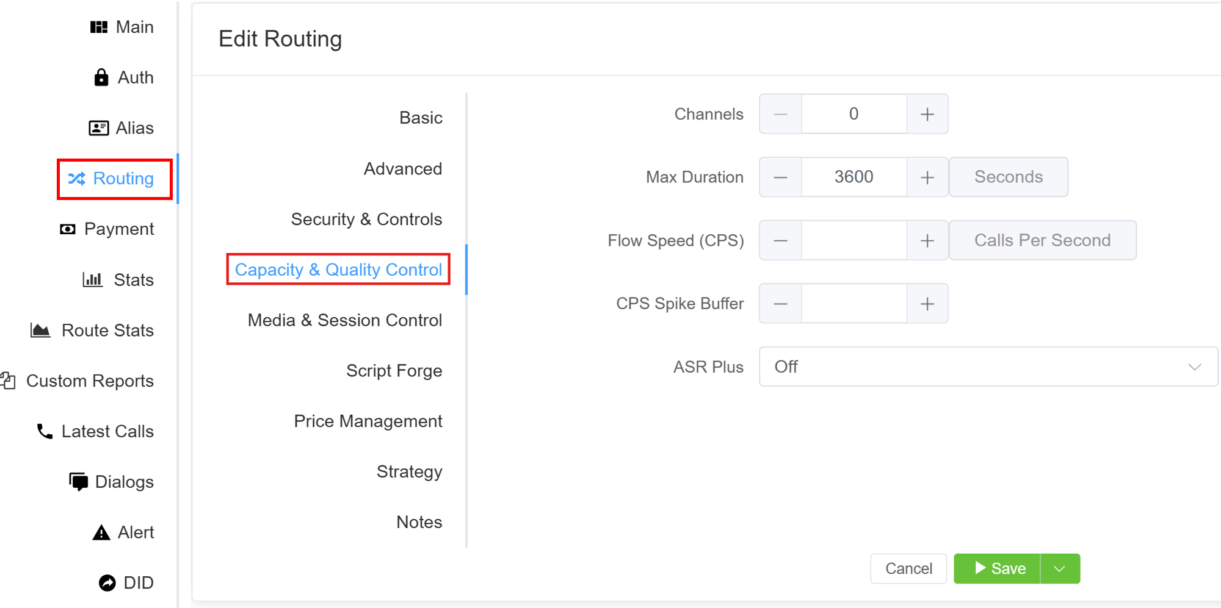Viewport: 1221px width, 608px height.
Task: Click the CPS Spike Buffer input field
Action: tap(853, 304)
